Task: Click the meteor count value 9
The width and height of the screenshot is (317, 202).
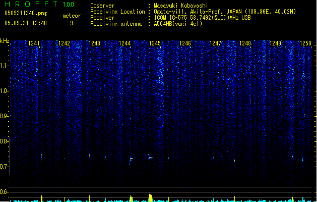Action: coord(72,23)
